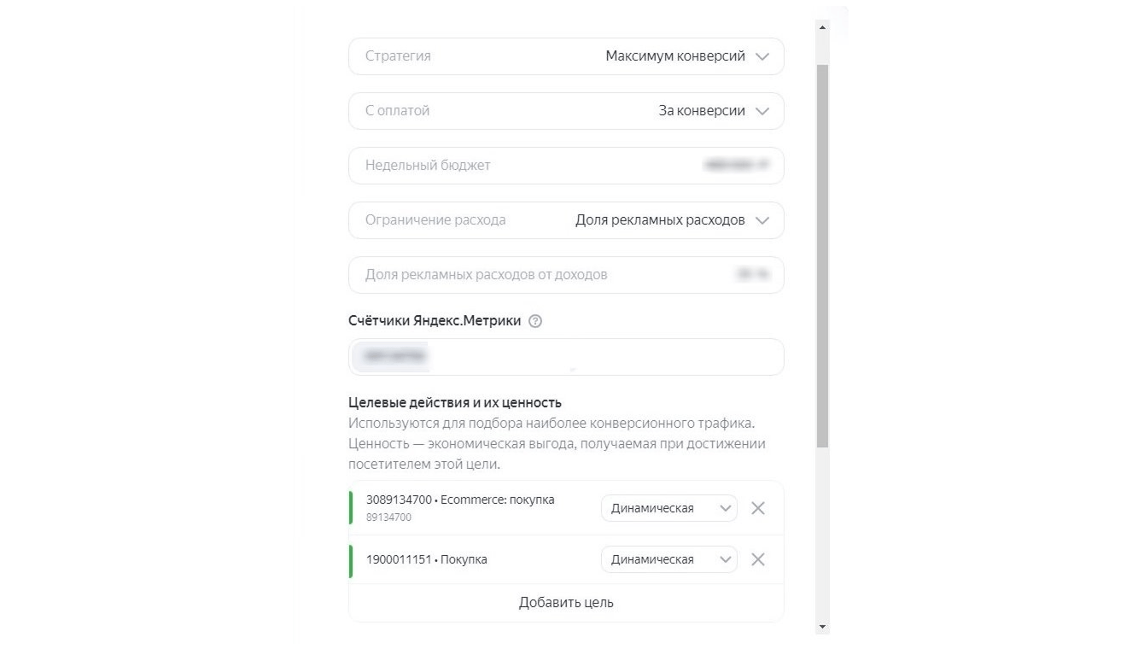Open Динамическая dropdown for 1900011151 Покупка goal
Viewport: 1144px width, 649px height.
(x=668, y=559)
